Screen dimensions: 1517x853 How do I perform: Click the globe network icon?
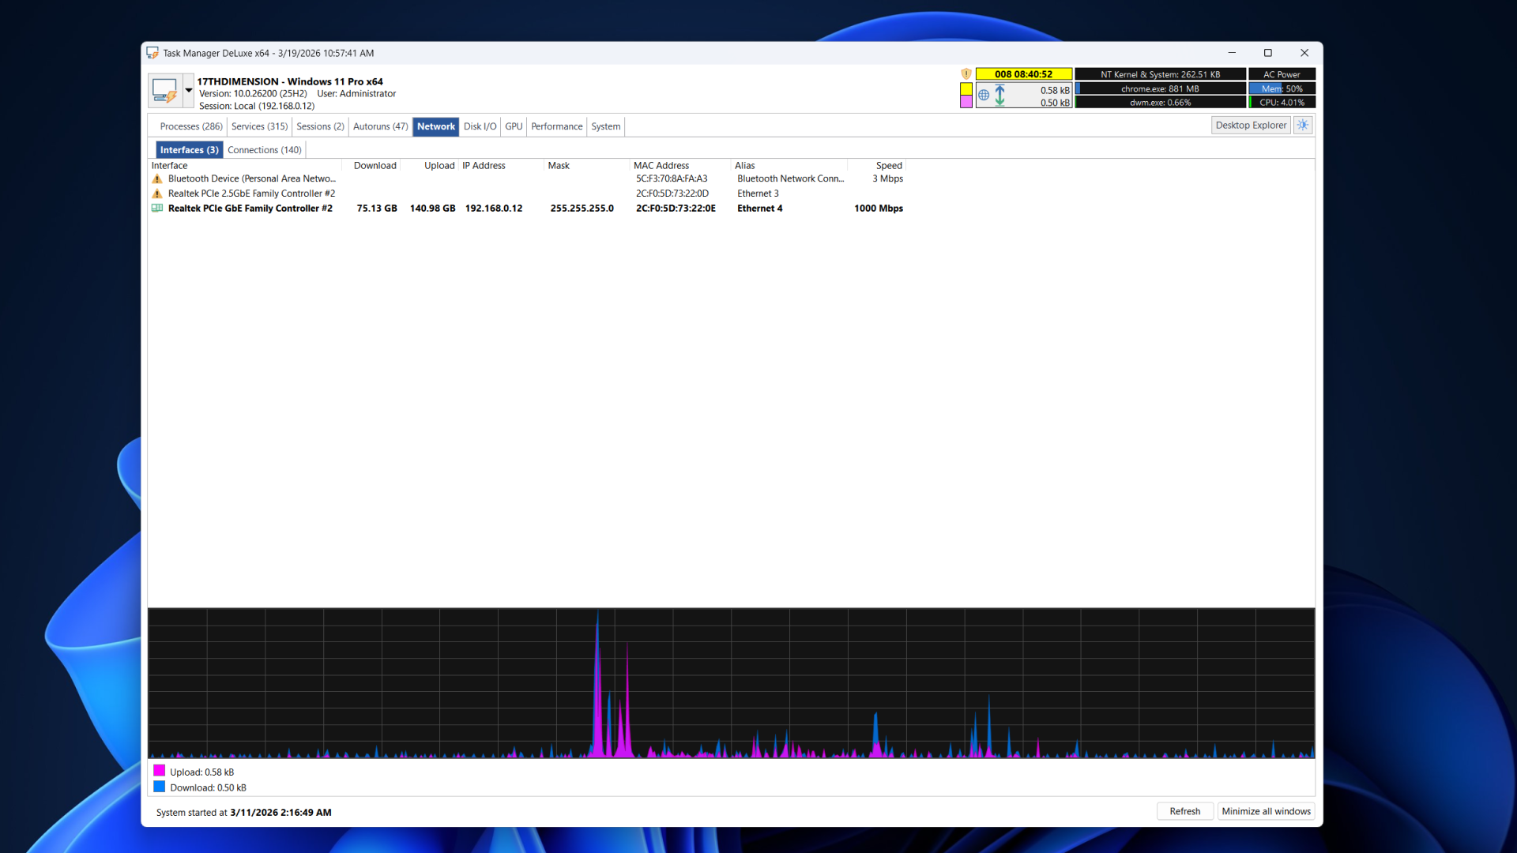tap(984, 96)
